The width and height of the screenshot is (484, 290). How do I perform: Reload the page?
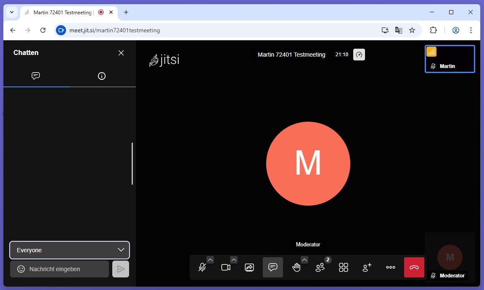pos(43,30)
